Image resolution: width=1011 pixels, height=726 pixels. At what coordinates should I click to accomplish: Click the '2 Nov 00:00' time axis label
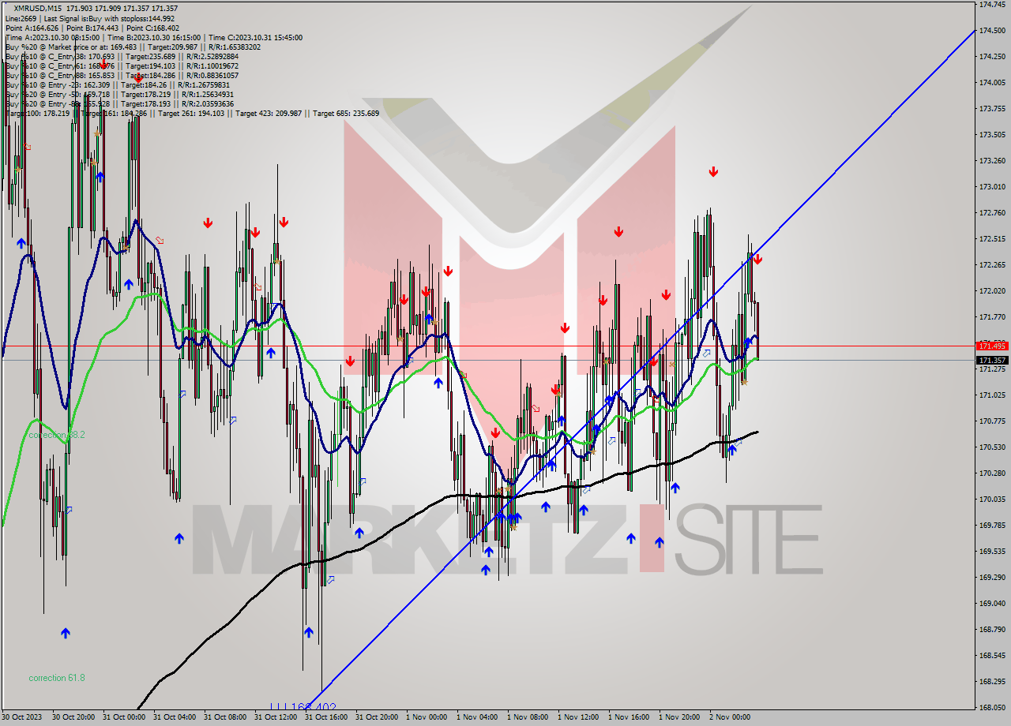tap(731, 718)
